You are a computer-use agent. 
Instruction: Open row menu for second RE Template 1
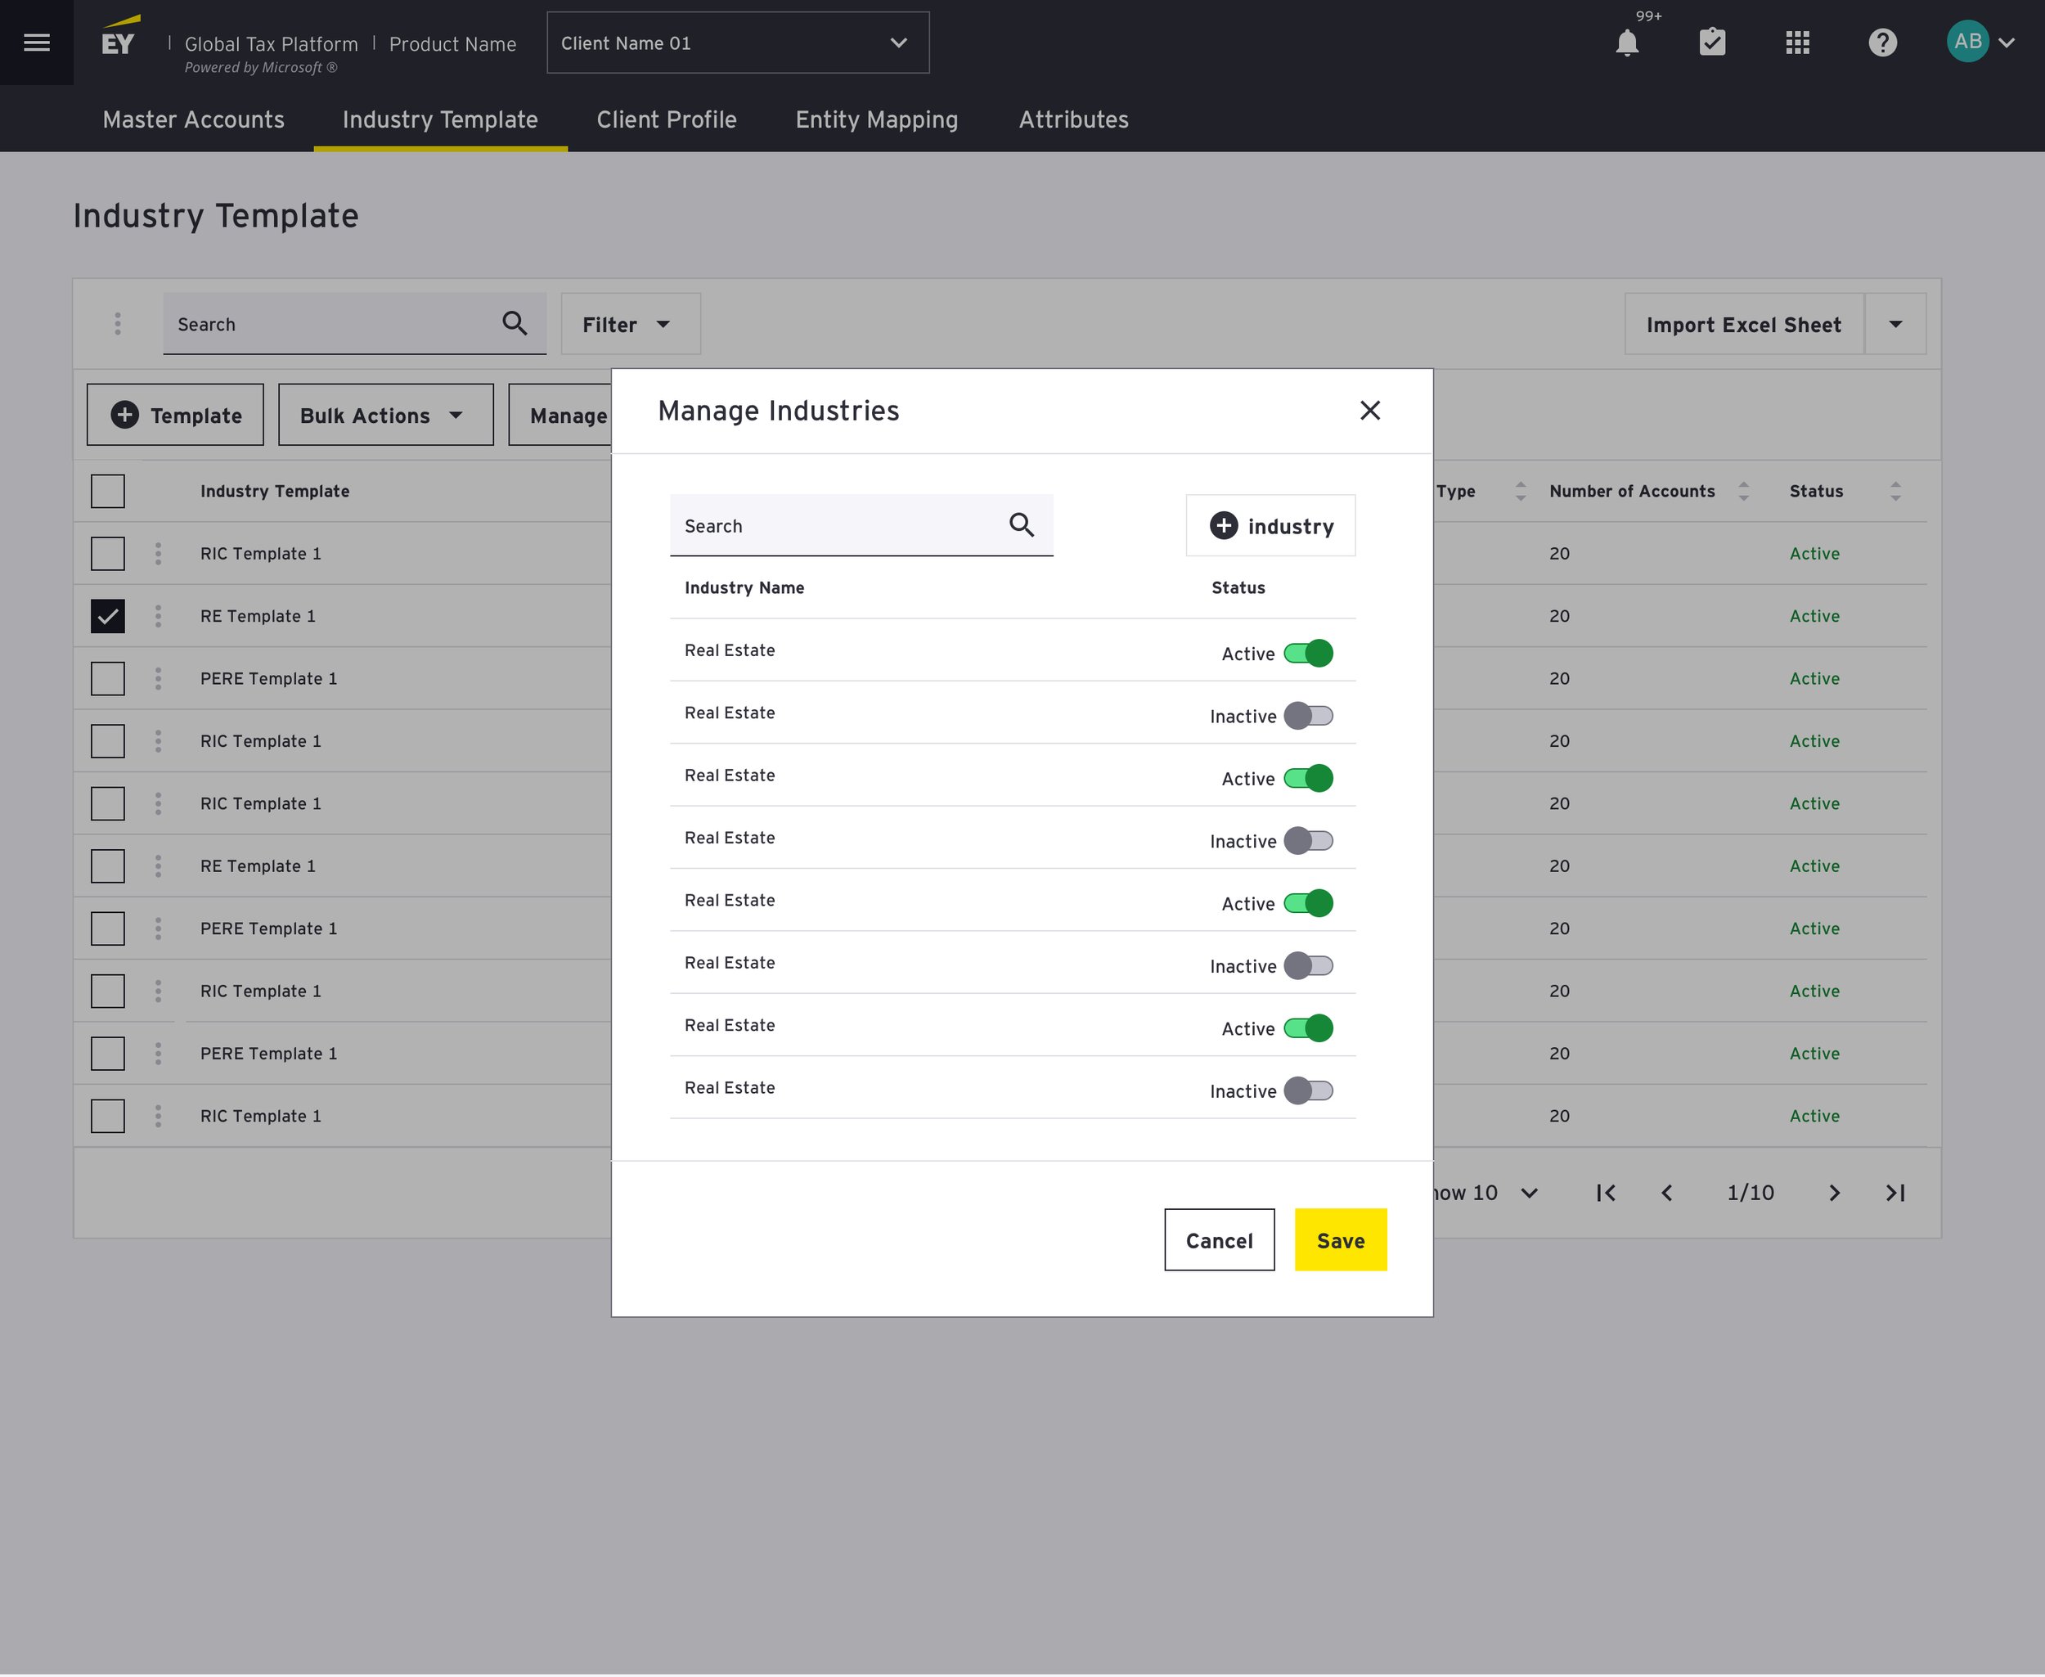pyautogui.click(x=159, y=865)
